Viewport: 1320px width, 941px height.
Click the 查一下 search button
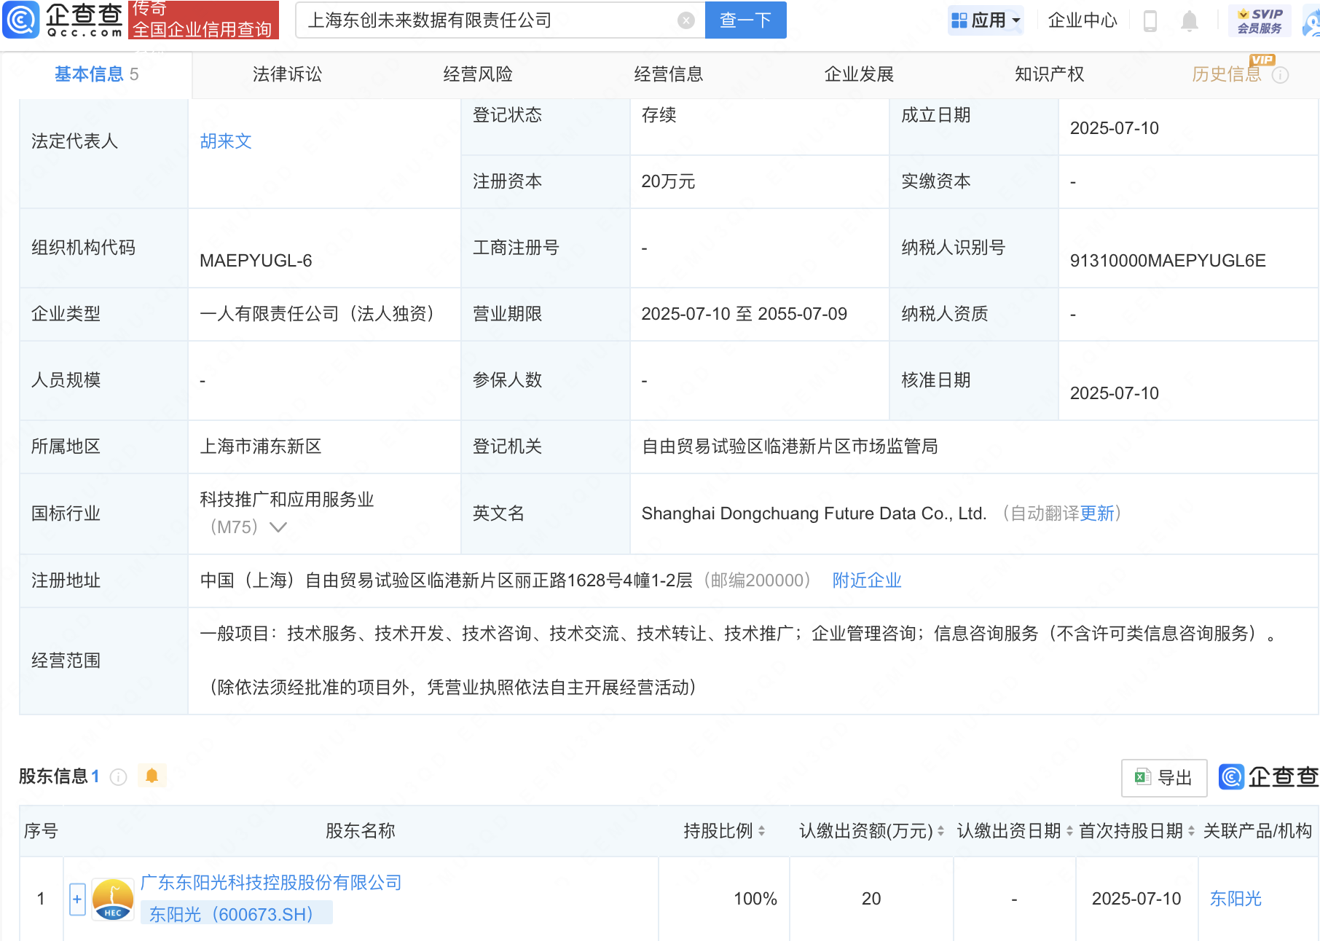click(746, 20)
